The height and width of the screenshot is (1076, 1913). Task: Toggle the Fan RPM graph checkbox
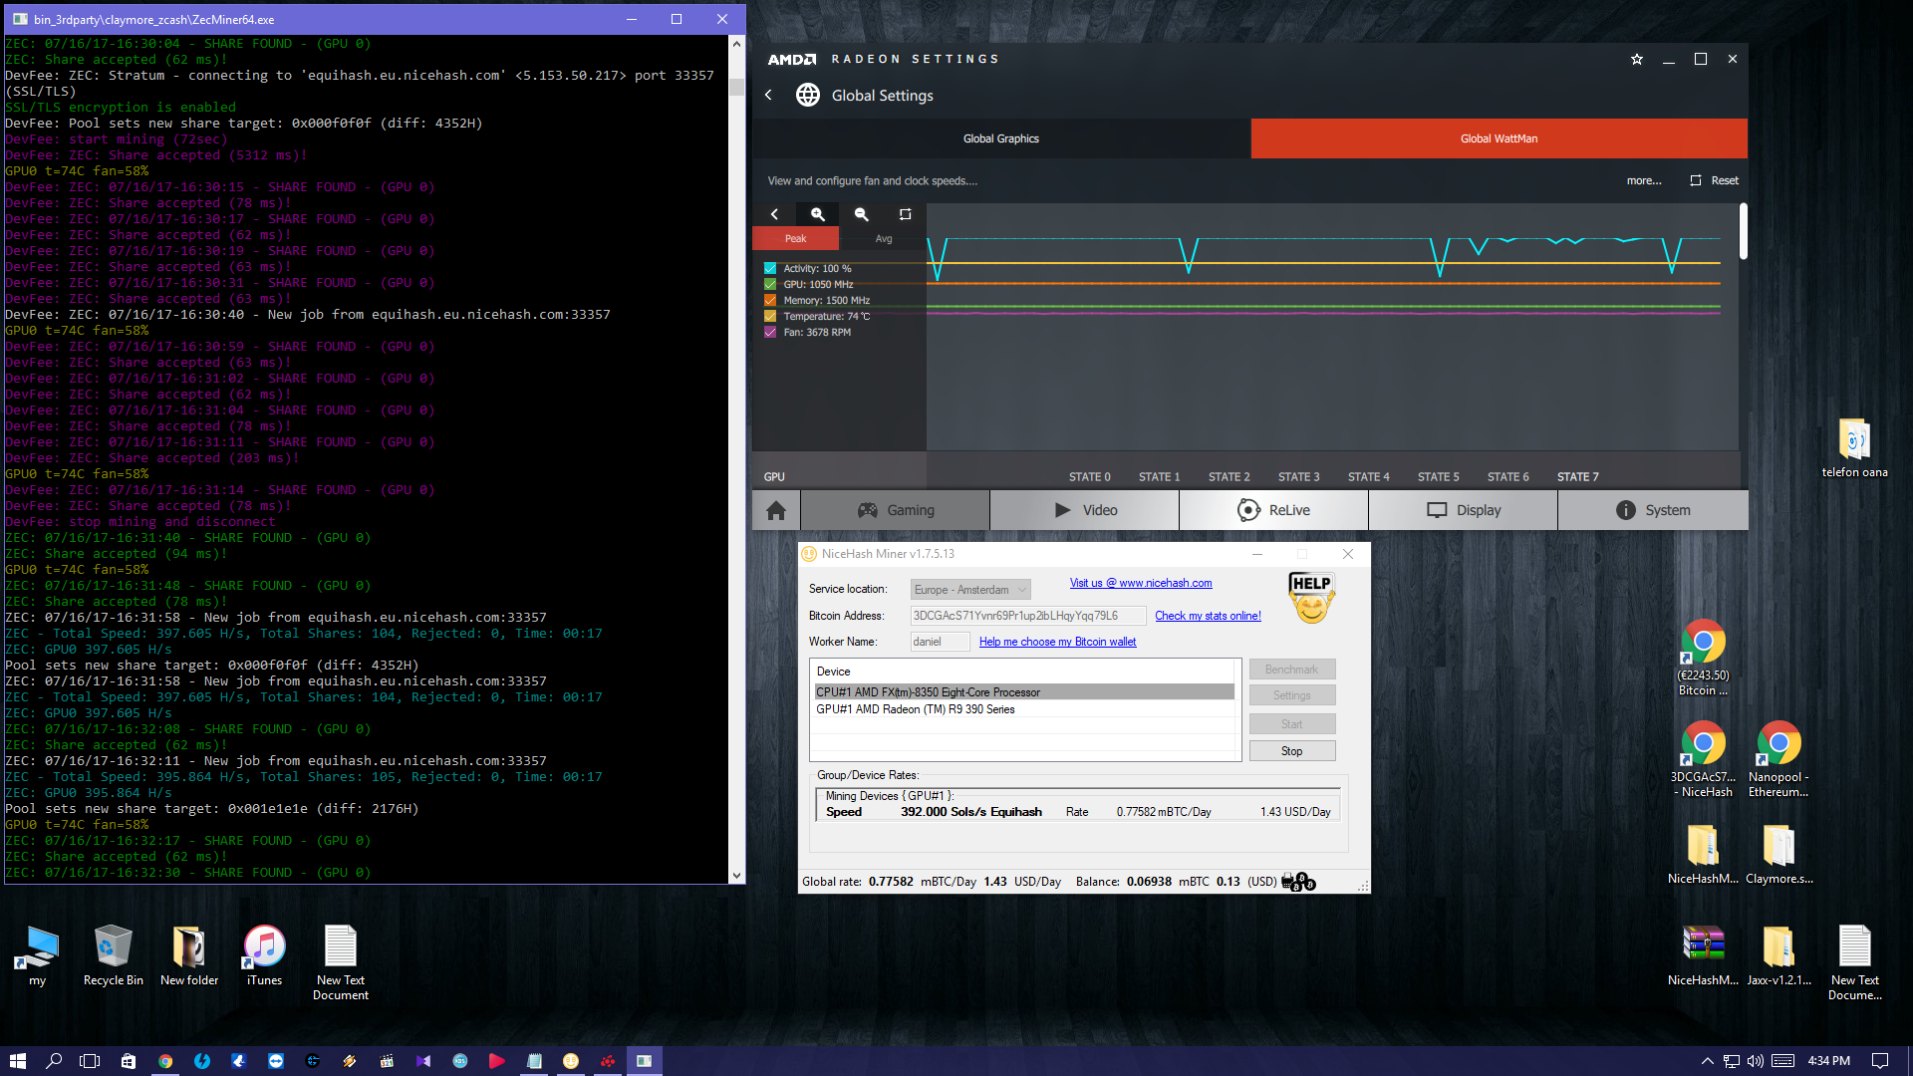click(x=770, y=332)
